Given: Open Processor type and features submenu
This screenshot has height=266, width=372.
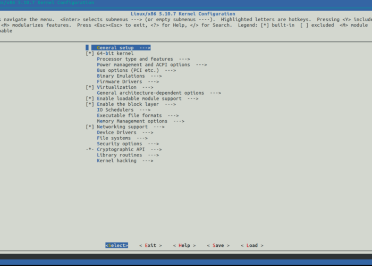Looking at the screenshot, I should tap(135, 59).
